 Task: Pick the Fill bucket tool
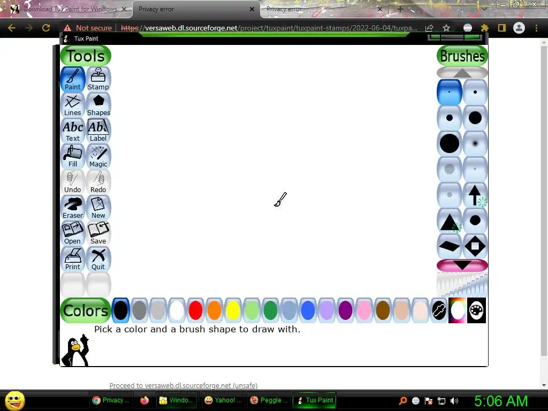pyautogui.click(x=73, y=156)
